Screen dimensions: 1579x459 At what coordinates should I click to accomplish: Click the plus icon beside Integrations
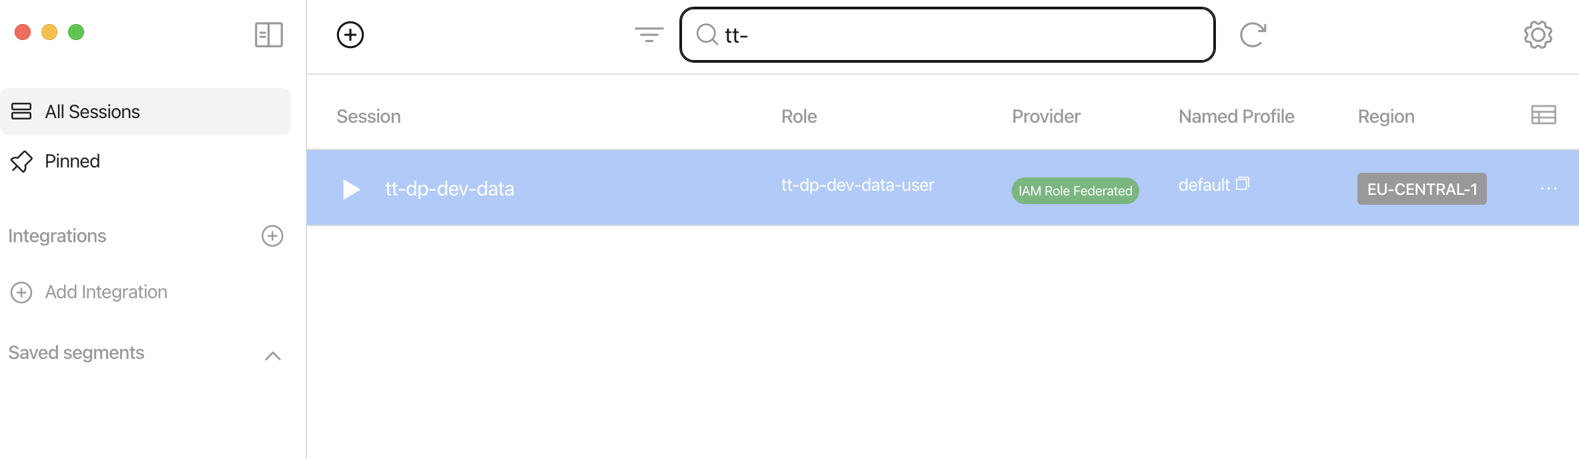click(x=272, y=236)
